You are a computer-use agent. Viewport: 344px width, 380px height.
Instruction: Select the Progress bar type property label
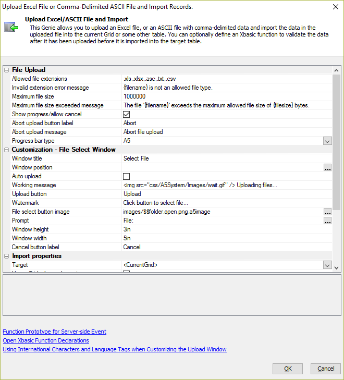[x=33, y=141]
